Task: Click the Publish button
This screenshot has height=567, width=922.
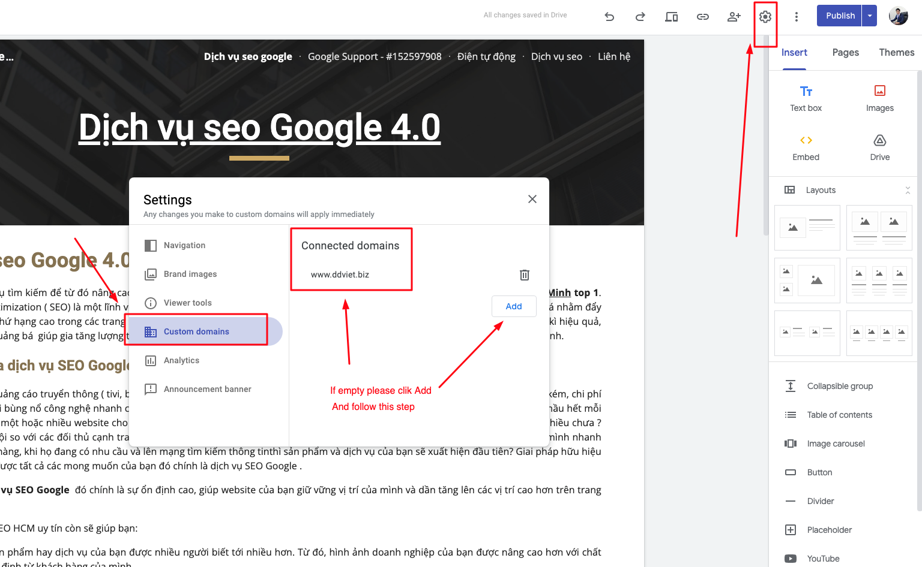Action: [x=839, y=16]
